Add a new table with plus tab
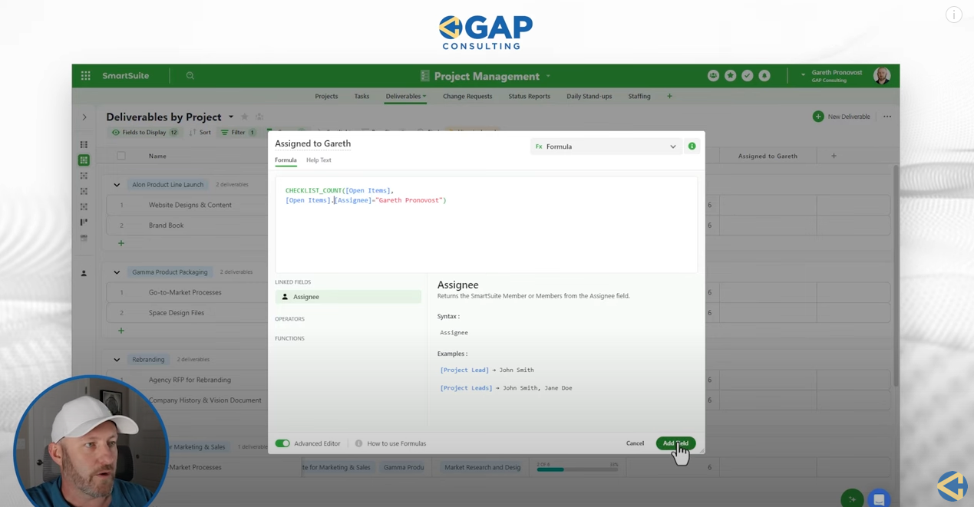Viewport: 974px width, 507px height. tap(669, 96)
